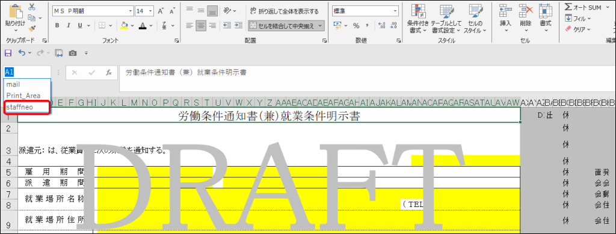Toggle Italic formatting

click(69, 25)
